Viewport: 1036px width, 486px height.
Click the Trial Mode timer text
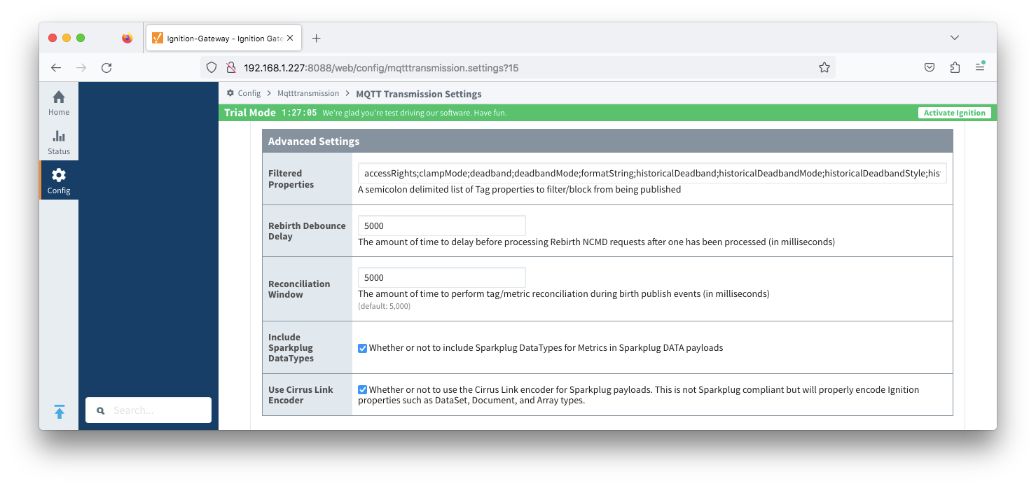pos(299,113)
